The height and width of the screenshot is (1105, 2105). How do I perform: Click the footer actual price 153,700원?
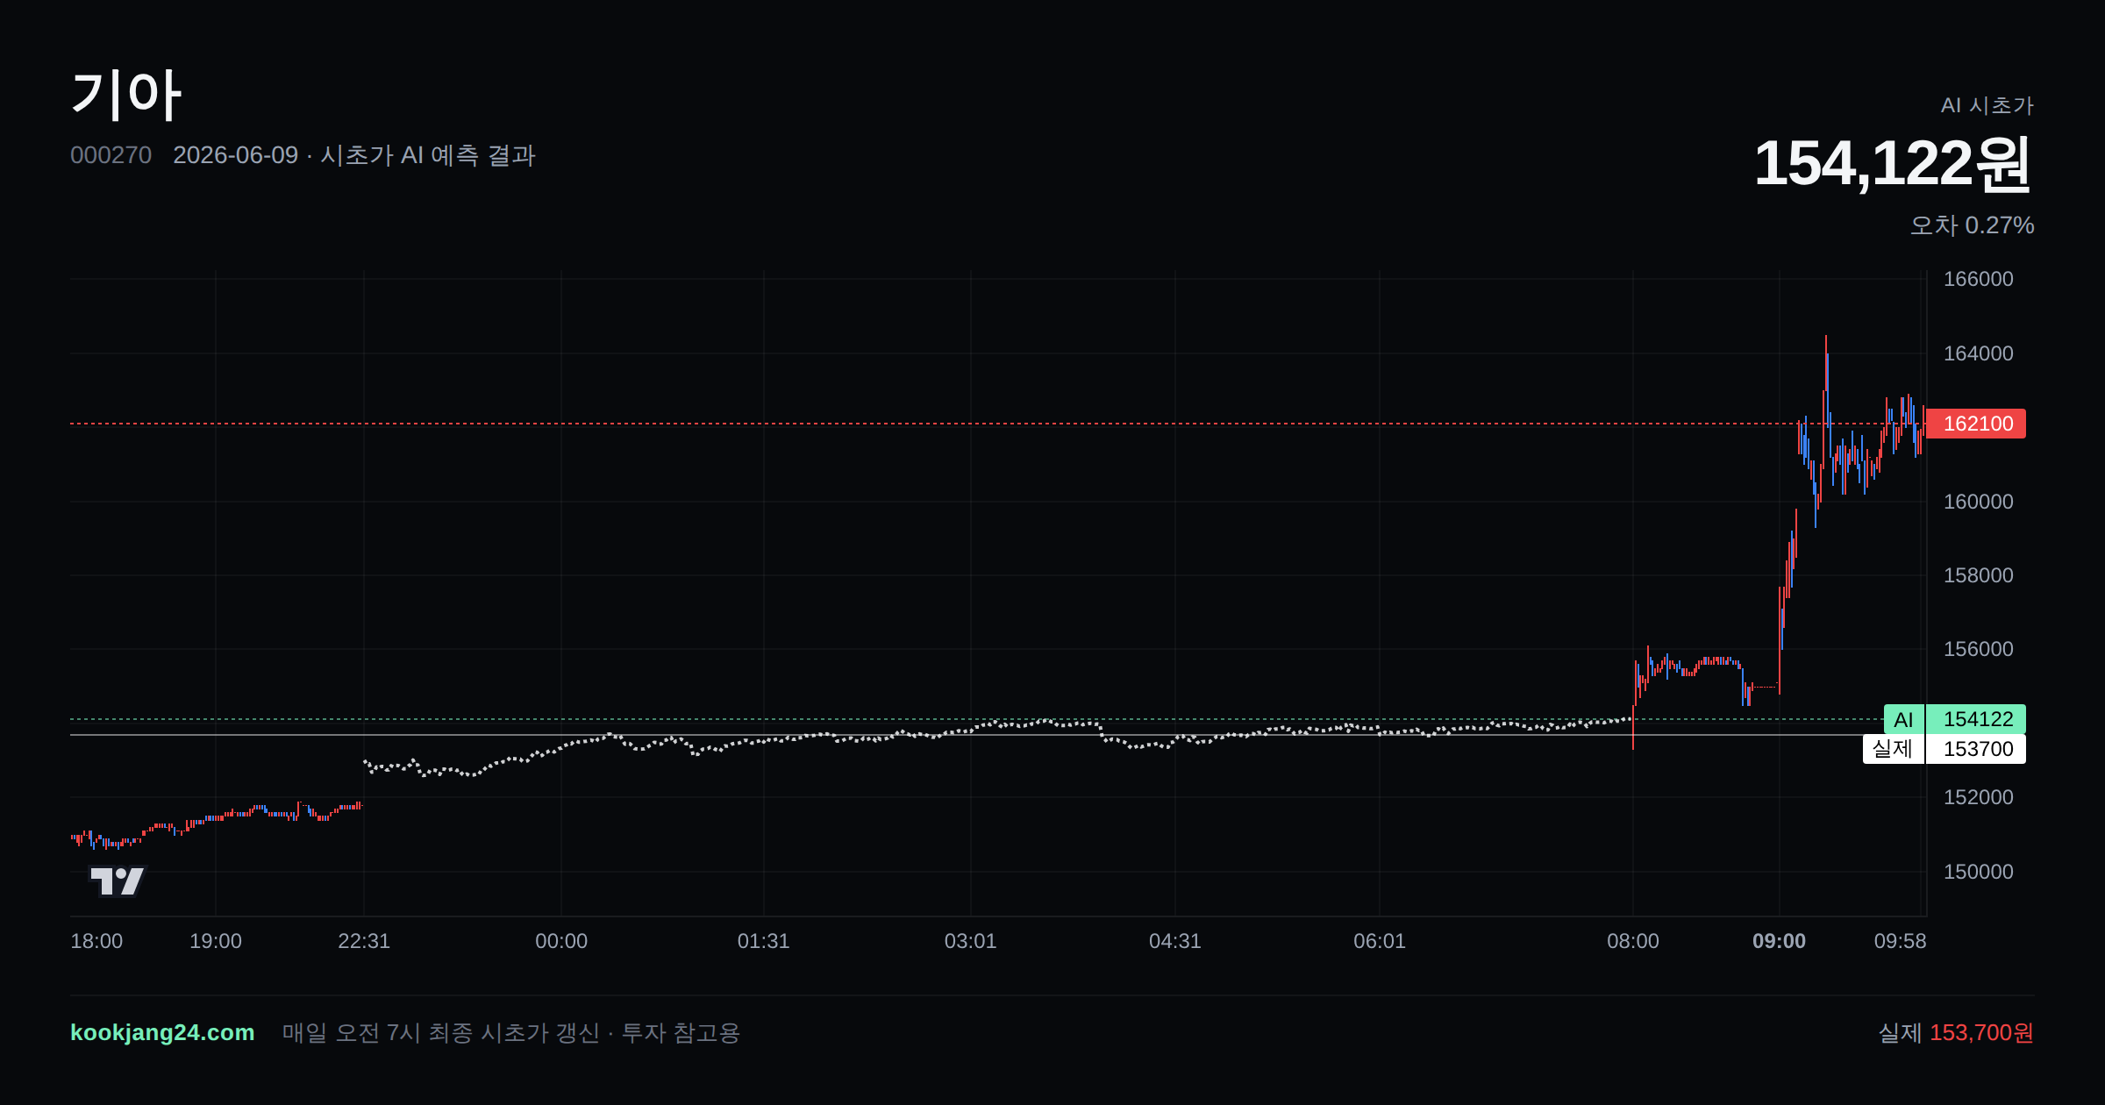[1981, 1032]
